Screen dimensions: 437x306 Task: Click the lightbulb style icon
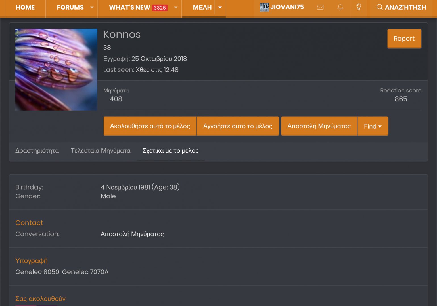359,7
